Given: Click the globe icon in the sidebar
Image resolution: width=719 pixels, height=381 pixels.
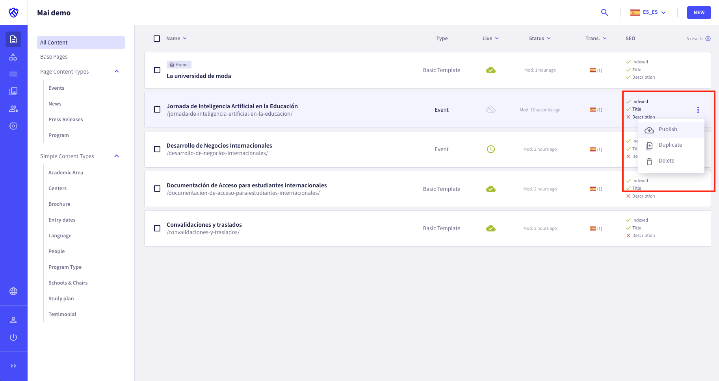Looking at the screenshot, I should (13, 291).
